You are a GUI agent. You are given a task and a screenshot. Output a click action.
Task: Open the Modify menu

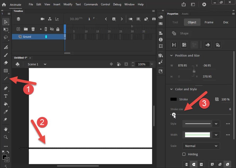68,4
